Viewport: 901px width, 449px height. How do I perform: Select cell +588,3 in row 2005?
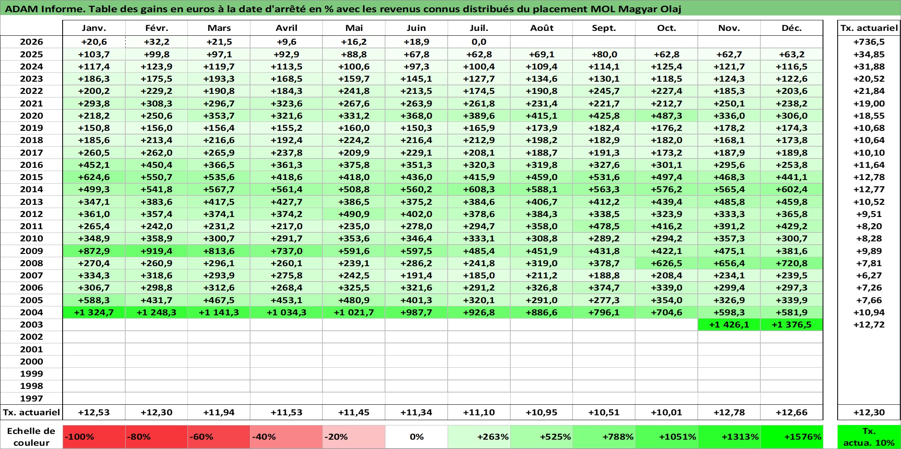(x=94, y=300)
